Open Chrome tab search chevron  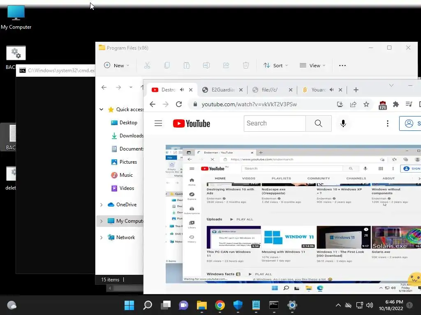(391, 85)
